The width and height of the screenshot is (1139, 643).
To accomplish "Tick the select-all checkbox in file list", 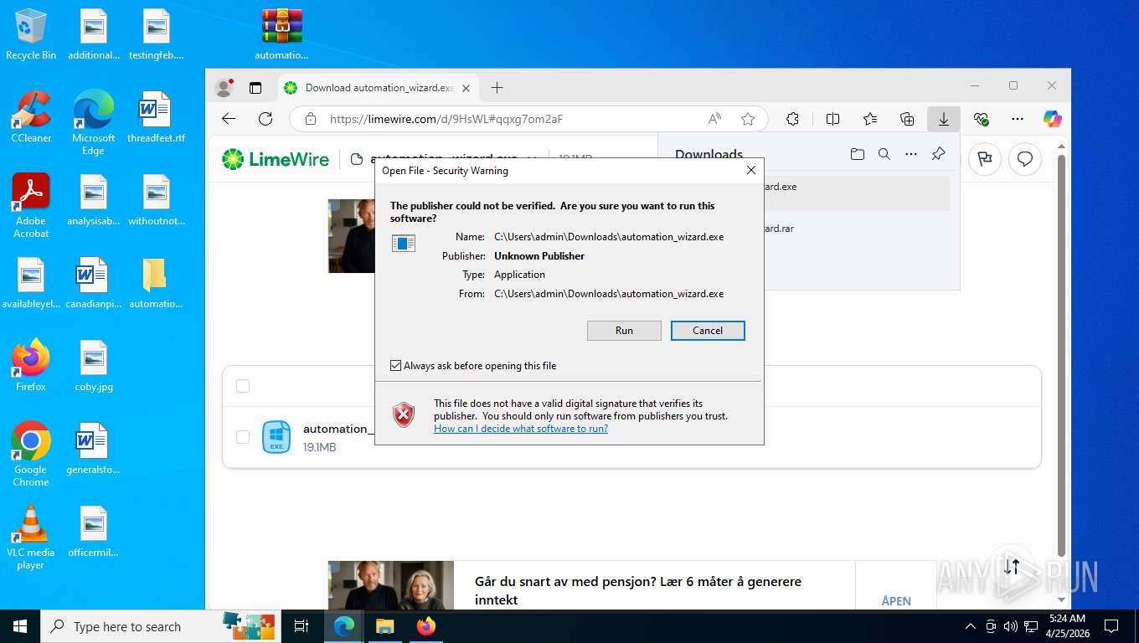I will coord(243,386).
